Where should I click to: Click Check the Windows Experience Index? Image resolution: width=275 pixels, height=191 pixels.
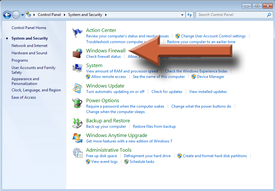[196, 71]
